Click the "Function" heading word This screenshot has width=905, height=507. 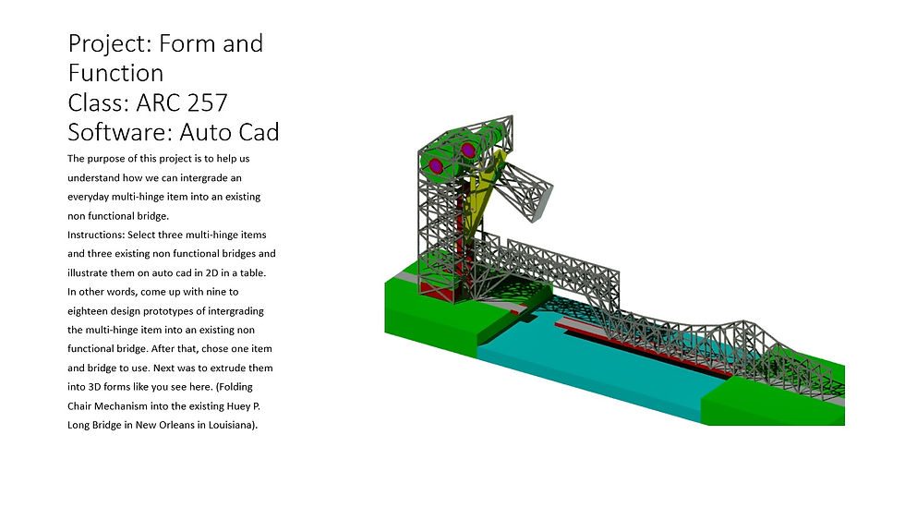[x=115, y=73]
